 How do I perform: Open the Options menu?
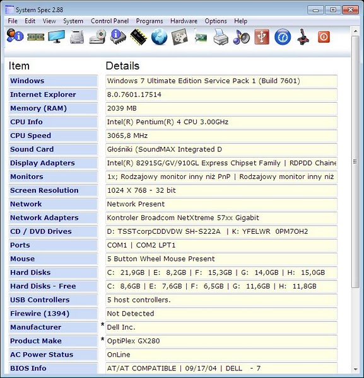click(216, 21)
